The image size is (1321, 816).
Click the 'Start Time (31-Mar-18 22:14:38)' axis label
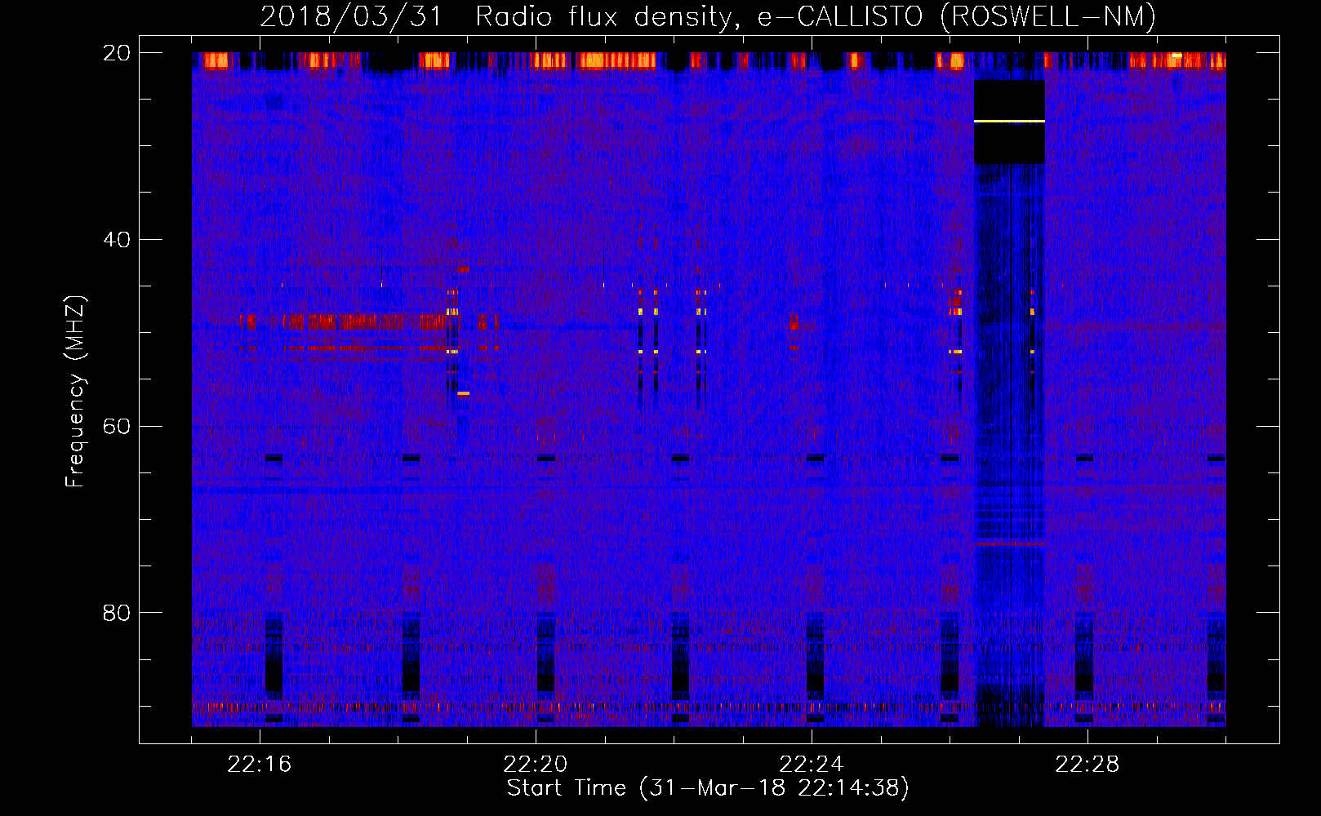tap(708, 788)
